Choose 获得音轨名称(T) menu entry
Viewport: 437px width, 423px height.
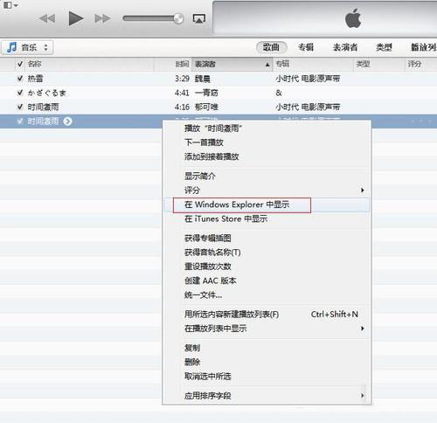267,253
